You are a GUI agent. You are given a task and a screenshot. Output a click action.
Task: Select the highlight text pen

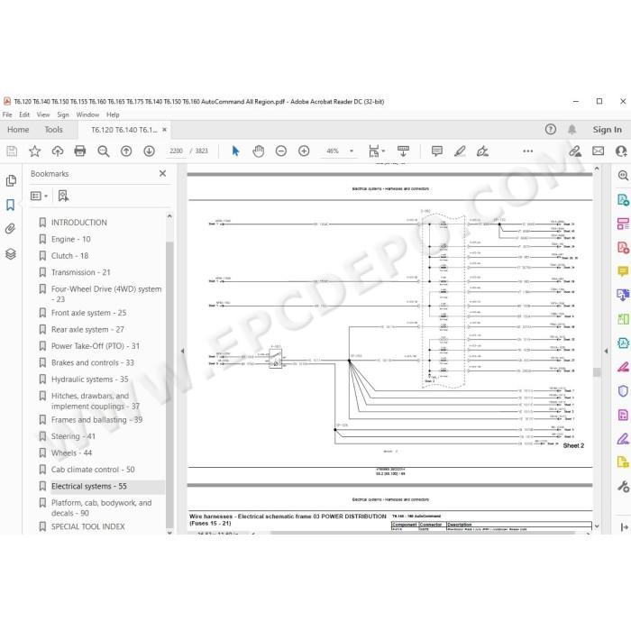click(460, 151)
